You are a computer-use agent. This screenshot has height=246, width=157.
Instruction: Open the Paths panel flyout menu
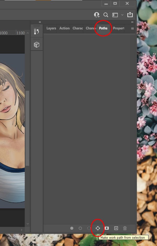tap(132, 29)
